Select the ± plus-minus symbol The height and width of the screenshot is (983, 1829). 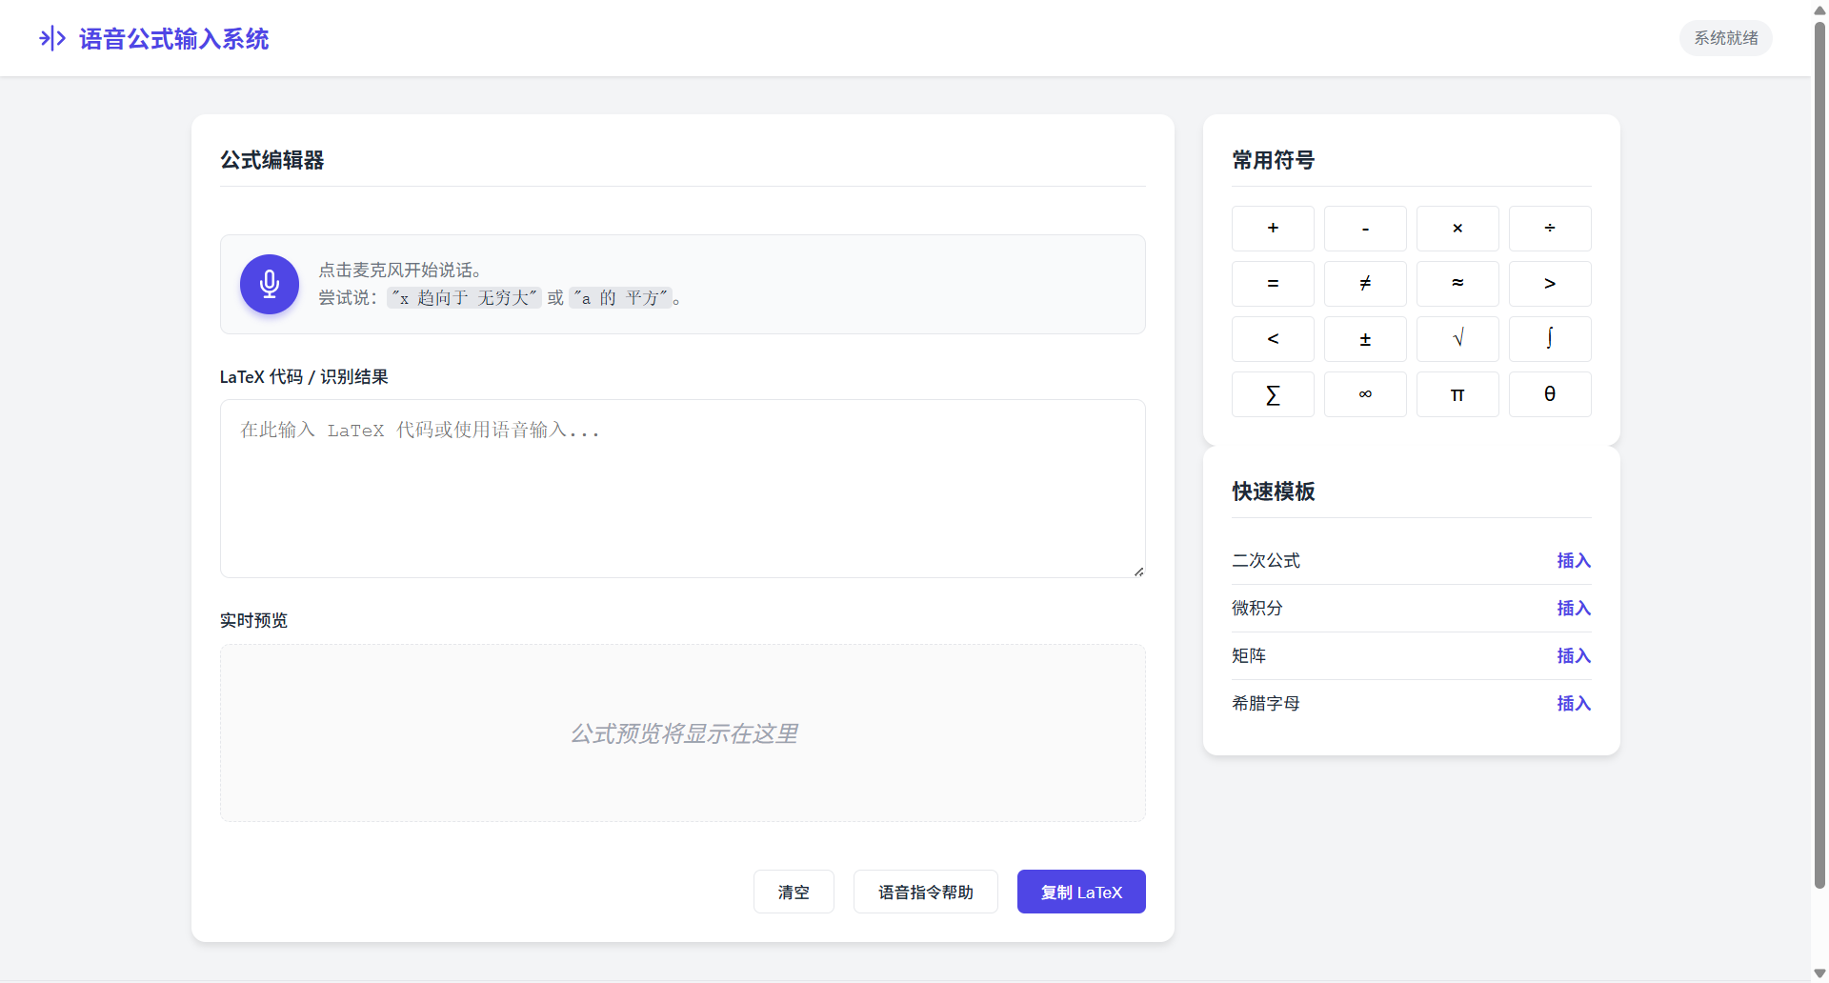pyautogui.click(x=1365, y=338)
